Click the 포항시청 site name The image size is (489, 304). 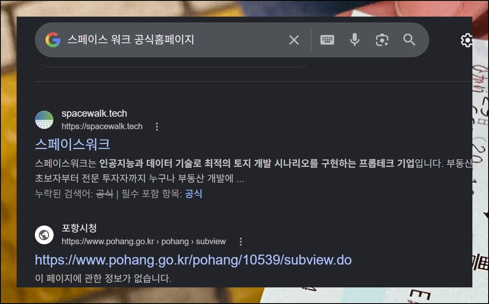pos(79,228)
